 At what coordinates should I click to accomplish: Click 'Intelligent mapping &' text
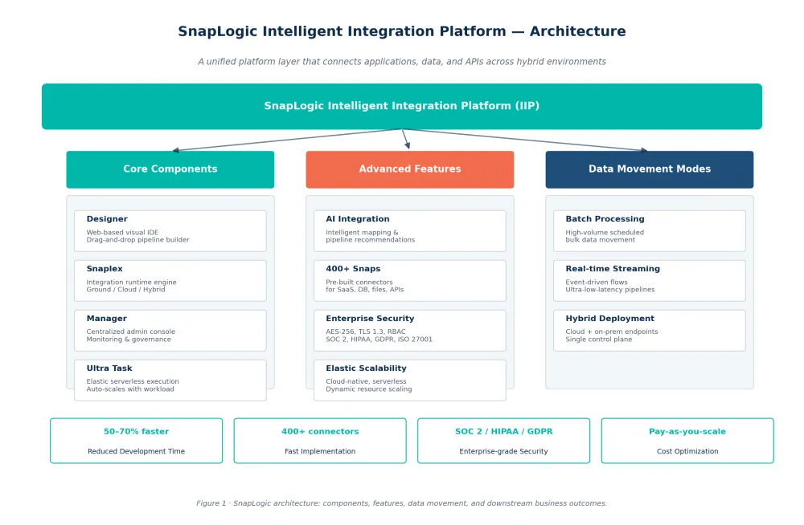tap(362, 232)
